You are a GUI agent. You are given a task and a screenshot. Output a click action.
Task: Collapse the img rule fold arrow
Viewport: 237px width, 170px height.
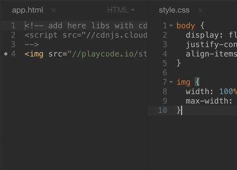click(171, 82)
